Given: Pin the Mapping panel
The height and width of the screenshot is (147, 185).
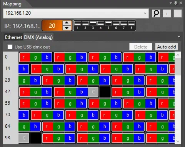Looking at the screenshot, I should tap(176, 3).
